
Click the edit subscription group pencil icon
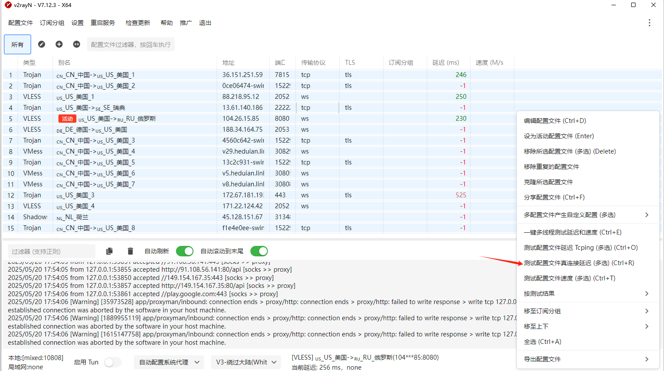(42, 44)
